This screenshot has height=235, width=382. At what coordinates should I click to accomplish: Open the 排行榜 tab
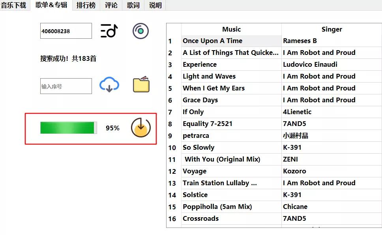[86, 5]
